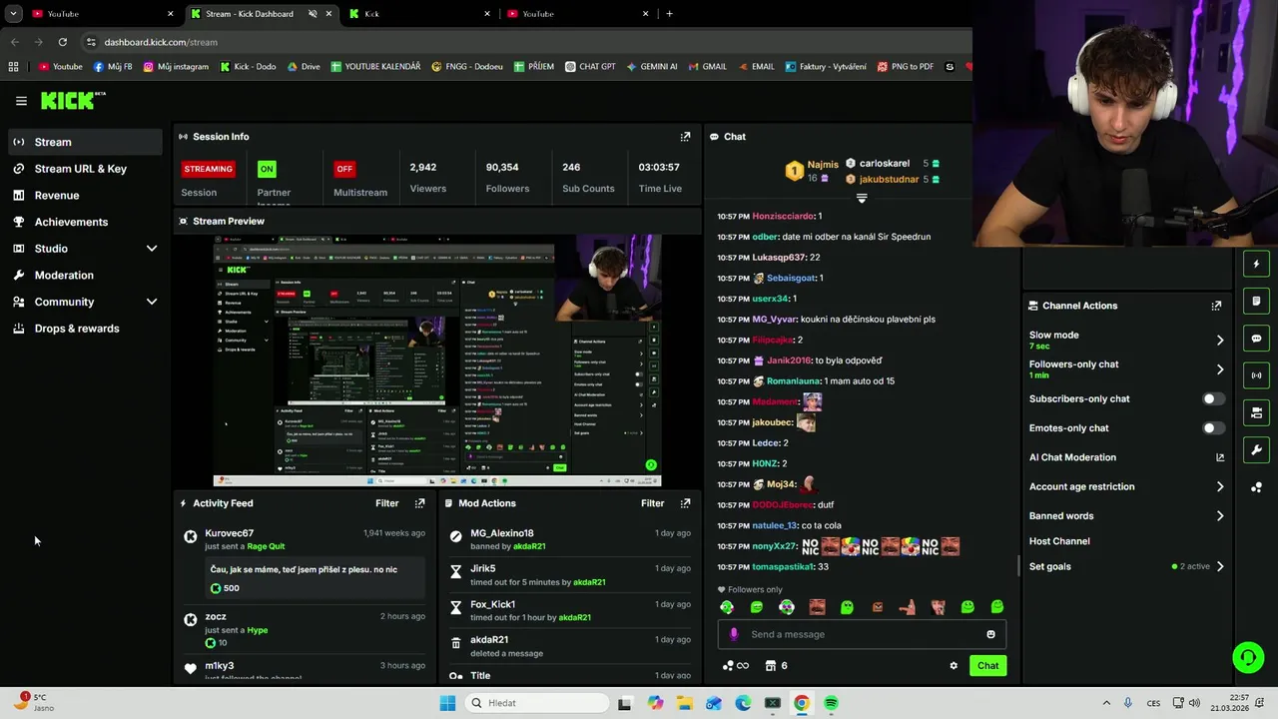This screenshot has height=719, width=1278.
Task: Open the GMAIL bookmark
Action: click(708, 67)
